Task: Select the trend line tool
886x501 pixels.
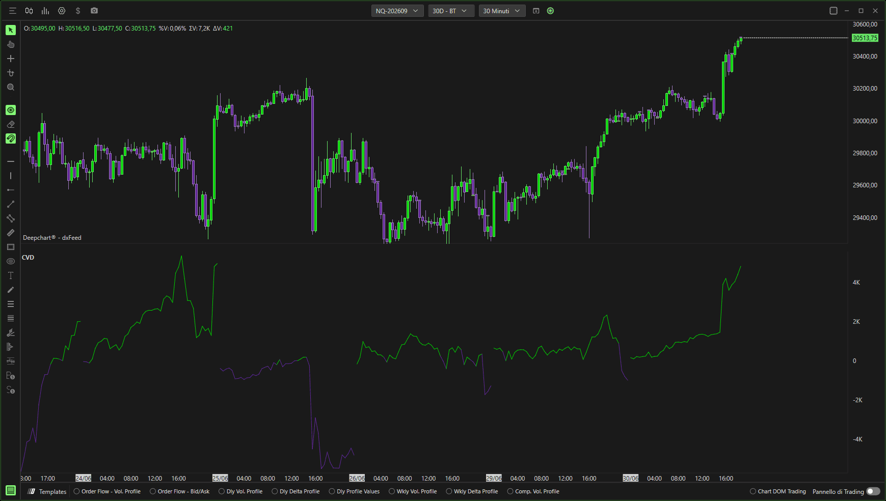Action: (x=11, y=204)
